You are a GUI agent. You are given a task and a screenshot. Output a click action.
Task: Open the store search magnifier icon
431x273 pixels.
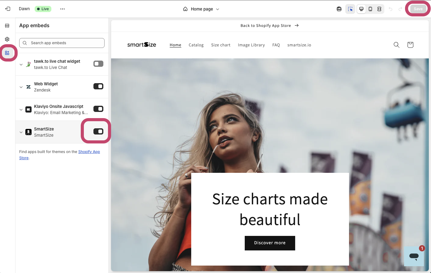click(396, 45)
